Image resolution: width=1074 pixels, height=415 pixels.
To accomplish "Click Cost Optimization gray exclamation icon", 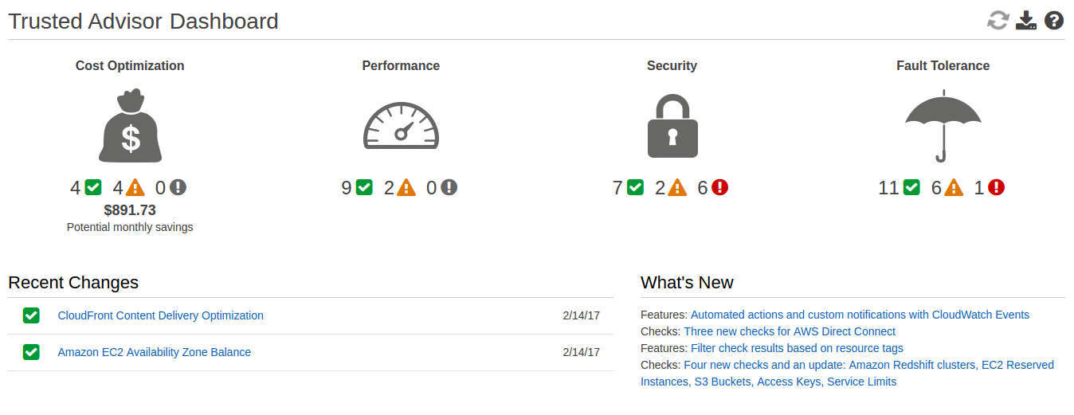I will pyautogui.click(x=178, y=188).
